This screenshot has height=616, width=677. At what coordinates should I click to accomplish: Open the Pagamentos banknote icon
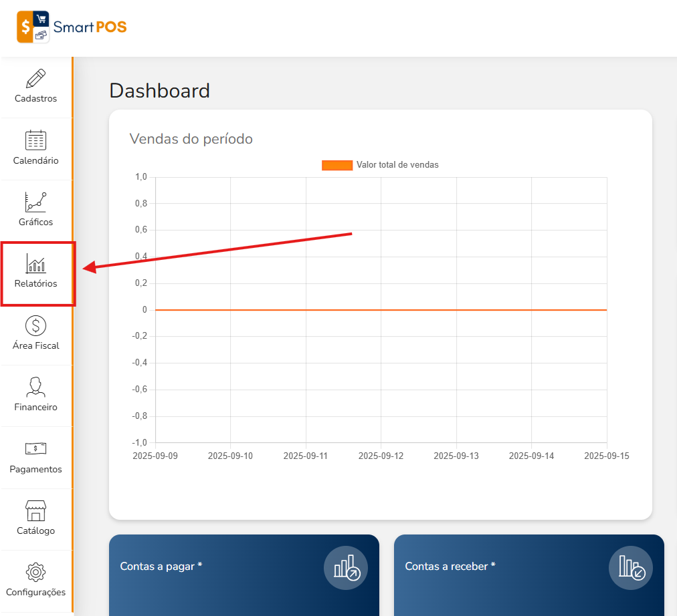coord(36,449)
